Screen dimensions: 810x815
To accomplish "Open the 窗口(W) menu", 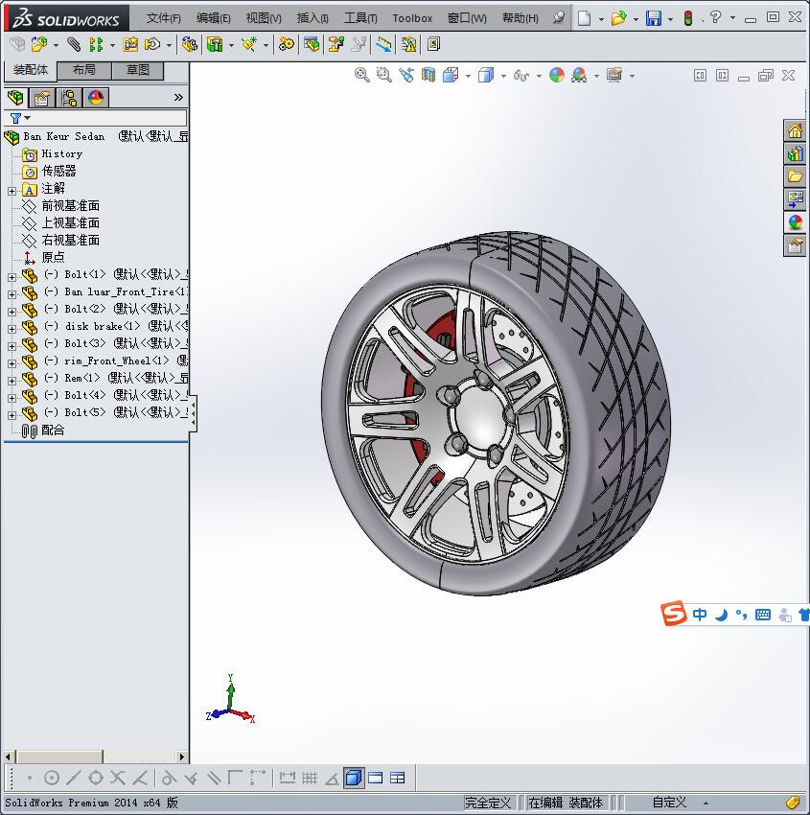I will click(x=467, y=18).
